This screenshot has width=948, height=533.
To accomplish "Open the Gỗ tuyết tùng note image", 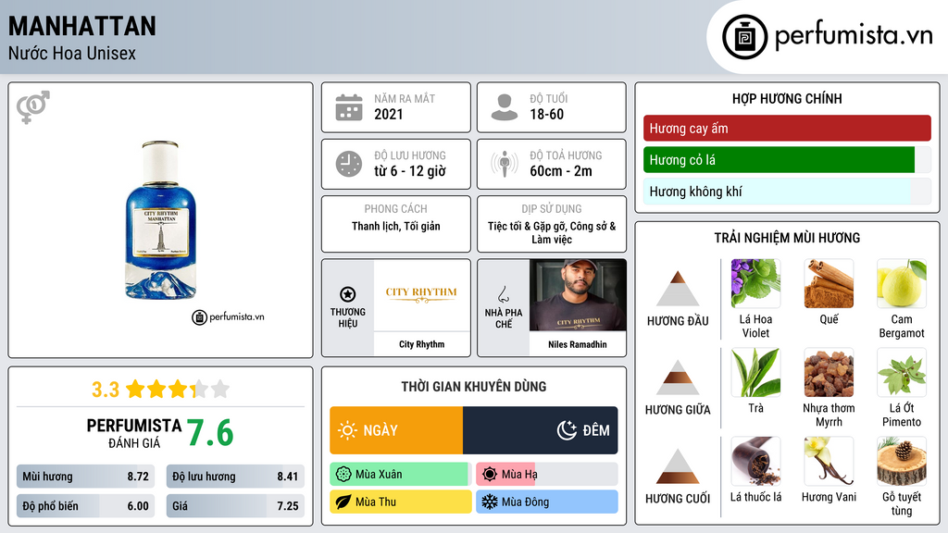I will click(x=902, y=461).
